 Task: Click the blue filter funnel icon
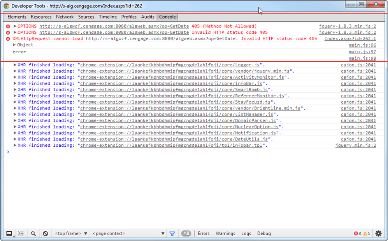(x=172, y=233)
